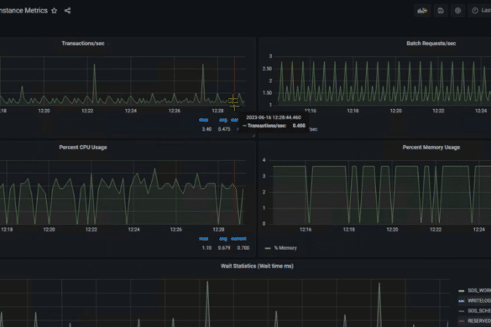
Task: Save the dashboard with the disk icon
Action: 441,11
